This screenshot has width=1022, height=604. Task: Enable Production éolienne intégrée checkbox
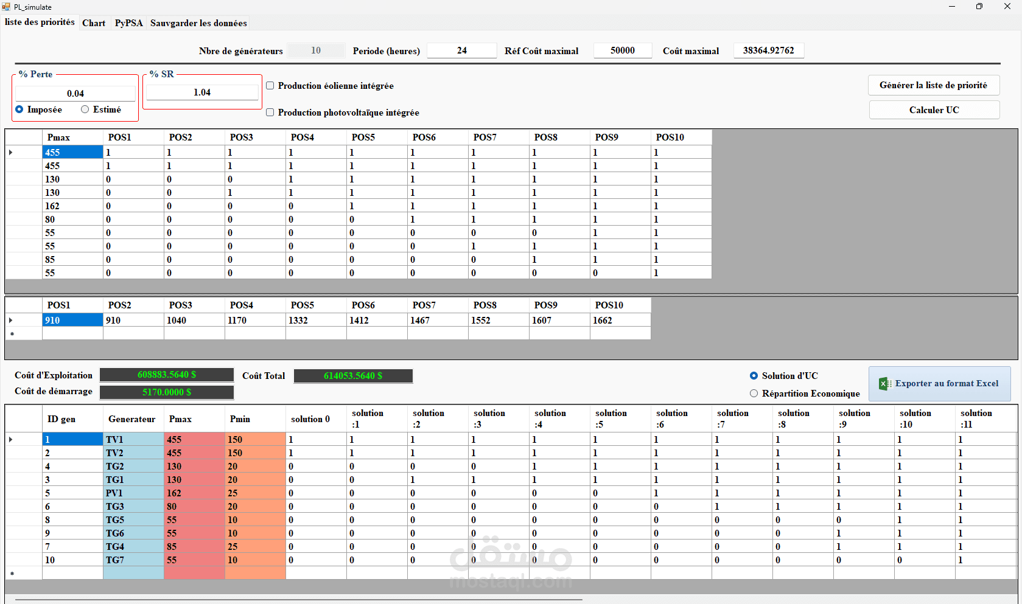[270, 86]
